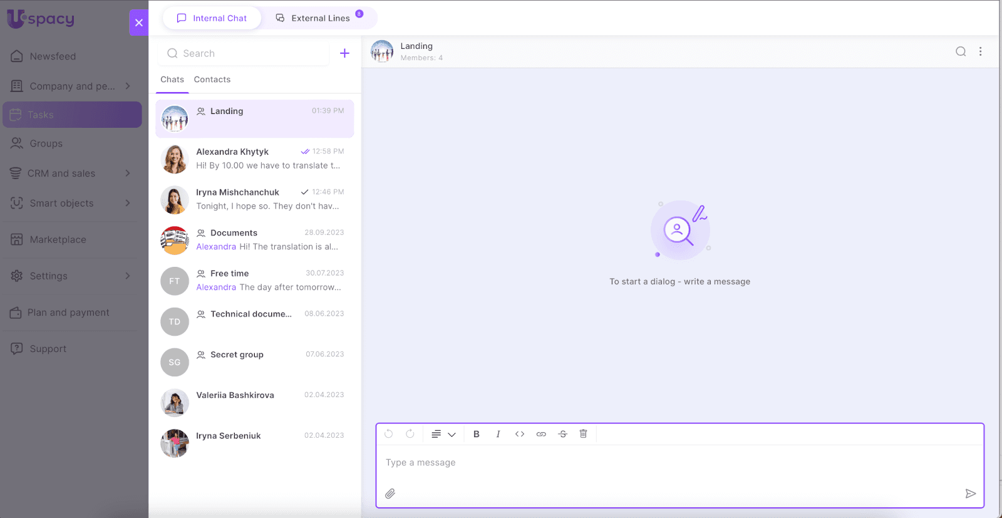Screen dimensions: 1002x518
Task: Start a new chat with plus icon
Action: click(x=344, y=53)
